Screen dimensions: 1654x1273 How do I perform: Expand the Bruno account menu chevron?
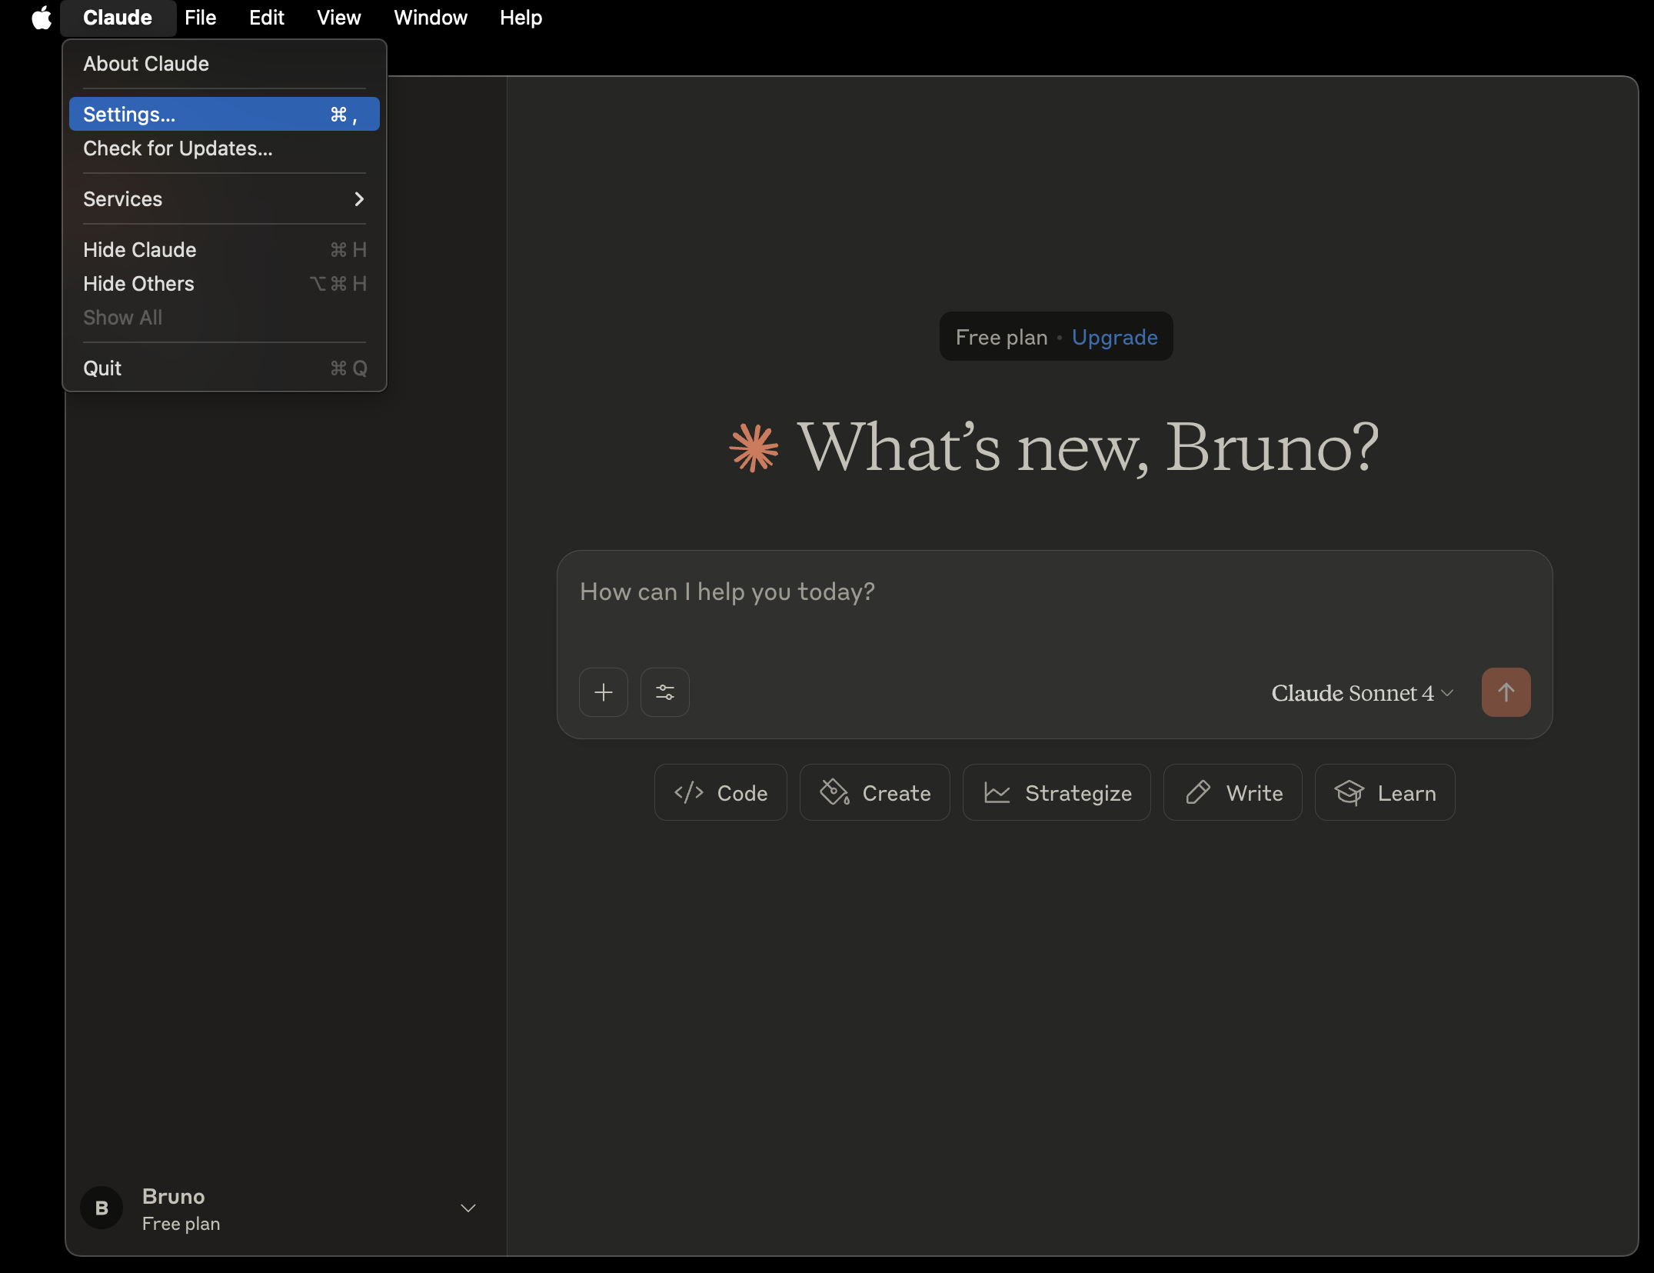[x=468, y=1208]
